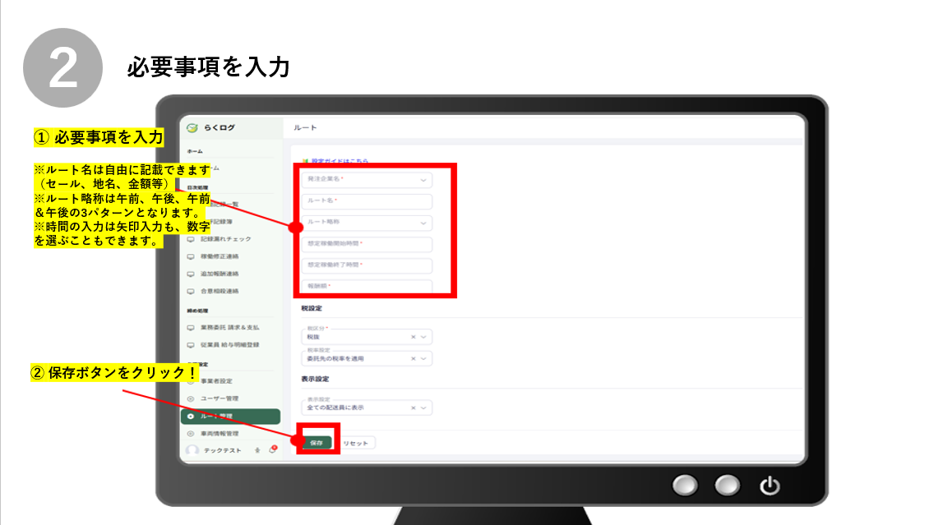Clear the 税区分 selection with the X icon
This screenshot has width=943, height=525.
point(414,337)
